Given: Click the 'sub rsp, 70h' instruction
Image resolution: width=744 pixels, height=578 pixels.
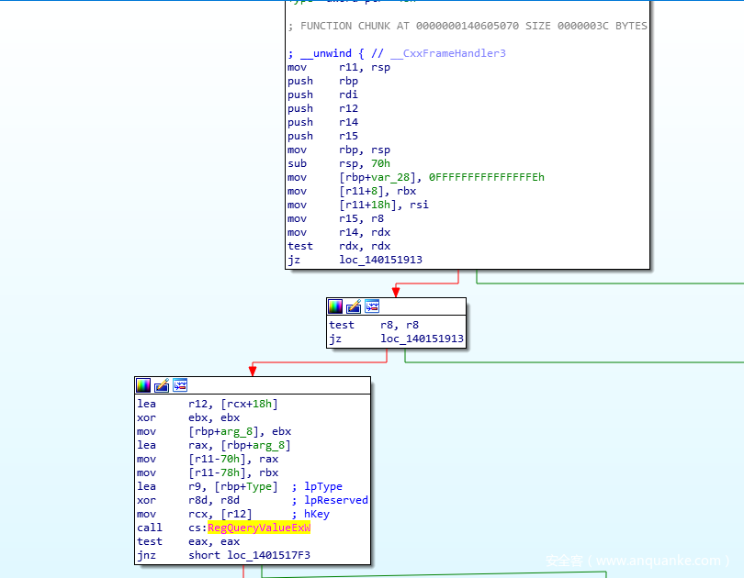Looking at the screenshot, I should [x=339, y=163].
